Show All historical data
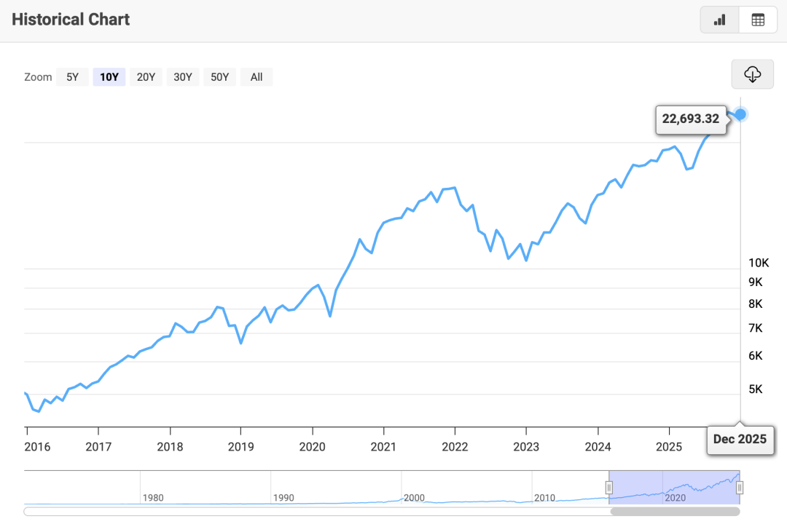Image resolution: width=787 pixels, height=527 pixels. coord(257,77)
